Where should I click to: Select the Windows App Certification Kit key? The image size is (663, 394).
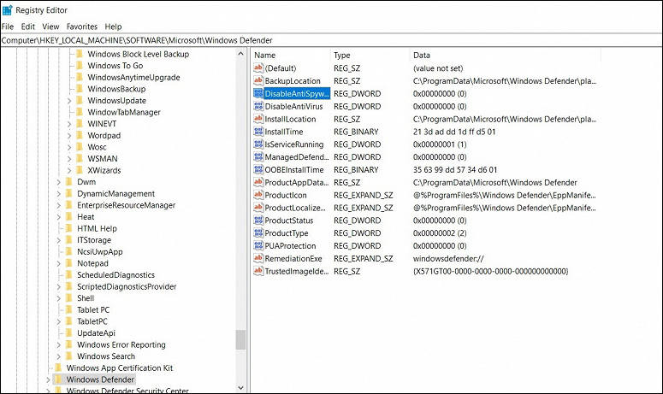(120, 368)
